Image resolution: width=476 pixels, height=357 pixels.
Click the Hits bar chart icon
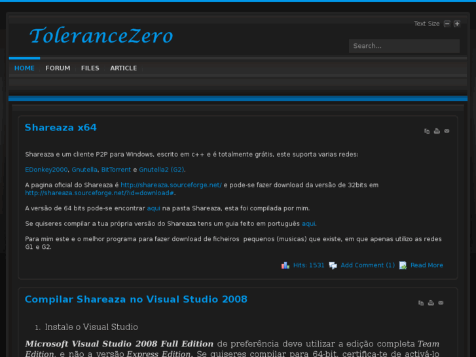285,265
